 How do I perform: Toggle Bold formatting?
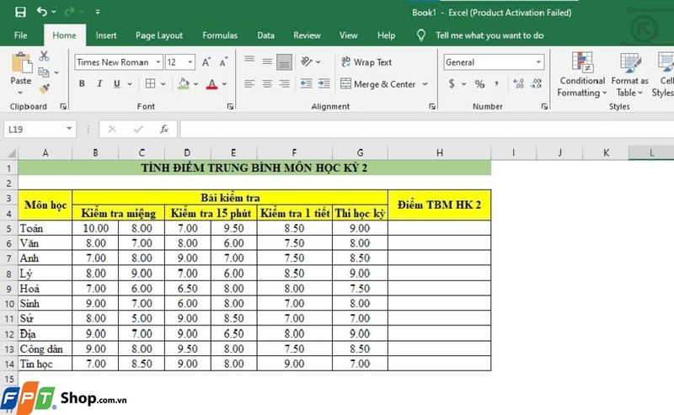[x=82, y=84]
